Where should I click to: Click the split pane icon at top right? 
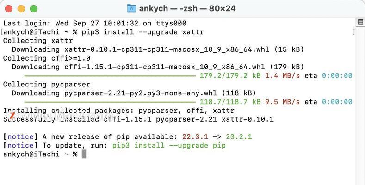coord(360,22)
